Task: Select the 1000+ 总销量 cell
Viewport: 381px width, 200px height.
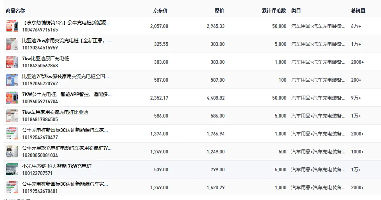Action: (x=358, y=152)
